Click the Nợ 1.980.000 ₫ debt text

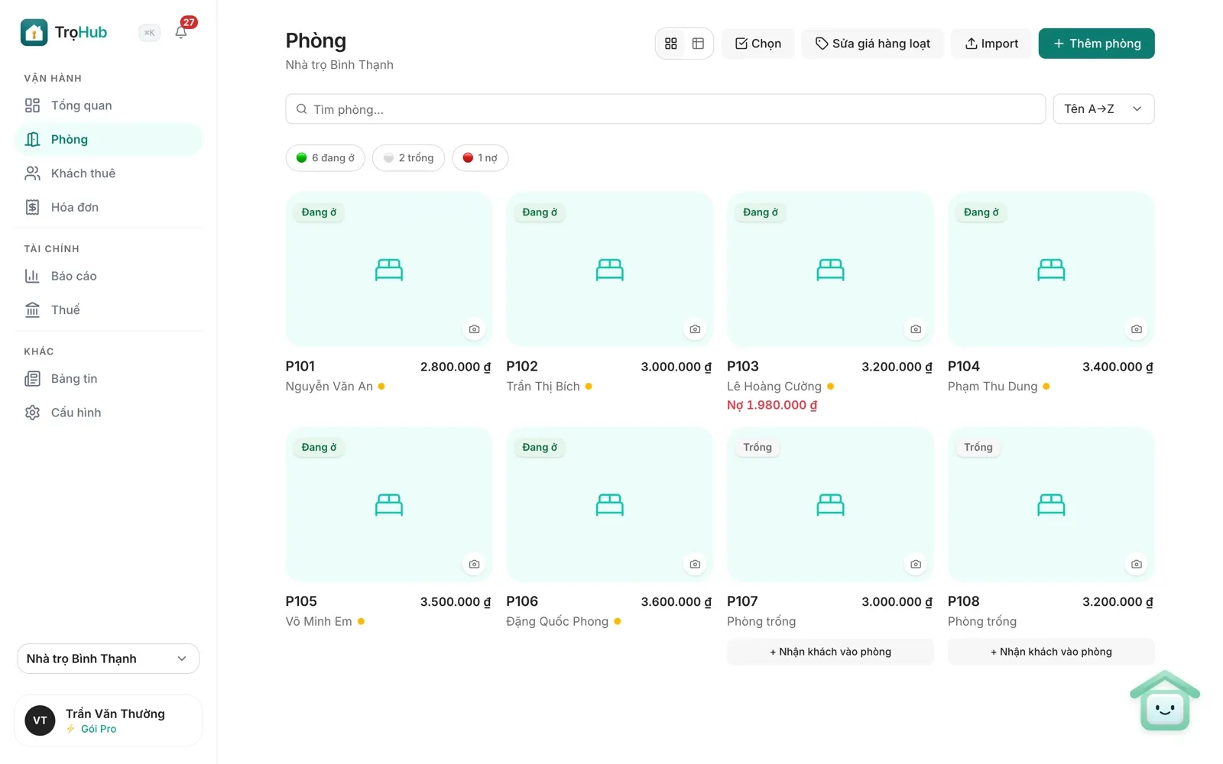(x=772, y=405)
